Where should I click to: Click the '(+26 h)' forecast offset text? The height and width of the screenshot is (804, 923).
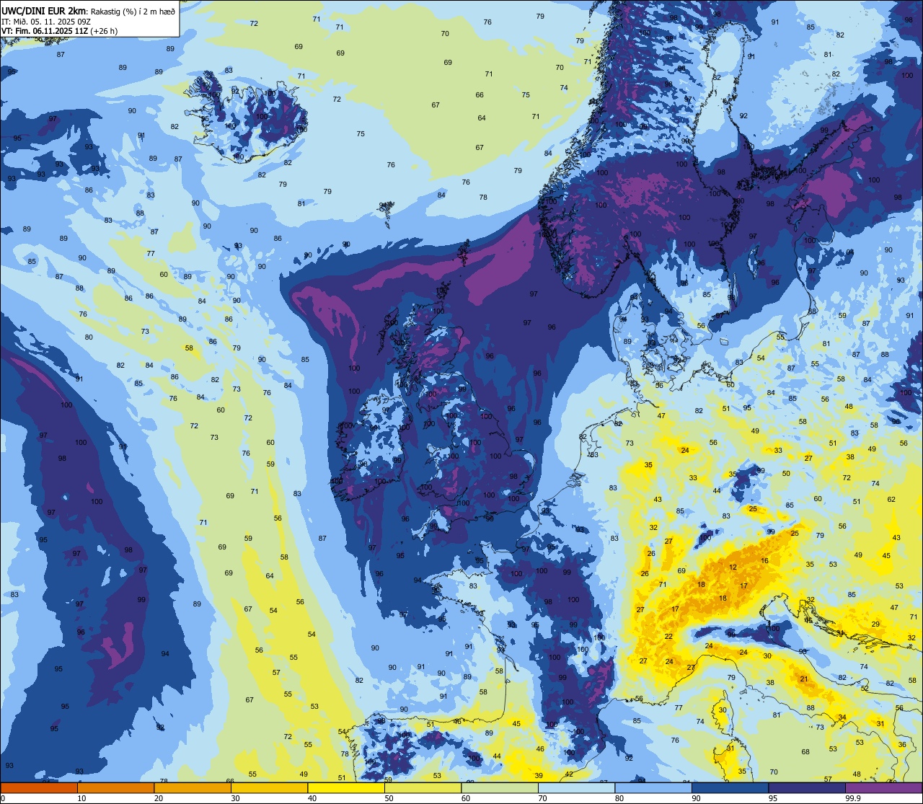coord(105,31)
